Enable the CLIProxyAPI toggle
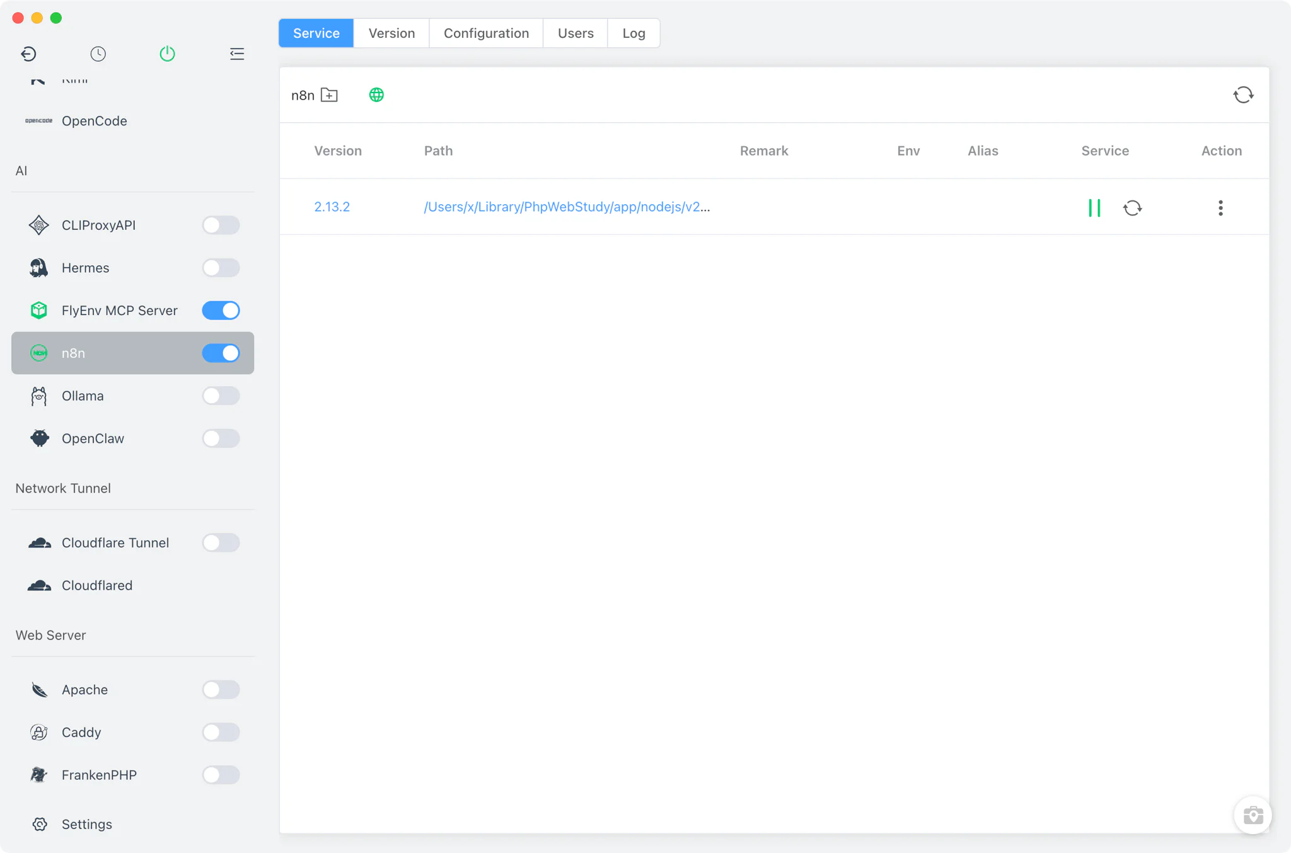The height and width of the screenshot is (853, 1291). [x=221, y=225]
